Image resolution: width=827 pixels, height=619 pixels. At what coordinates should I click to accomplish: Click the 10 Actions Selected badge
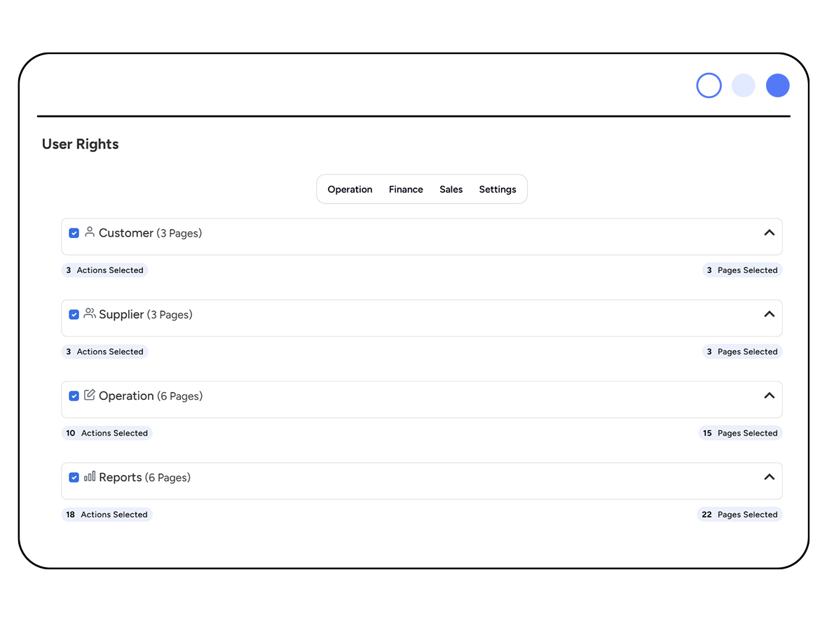pos(107,433)
